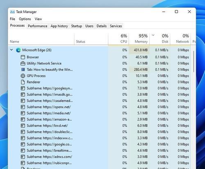Click the doubleclic subframe icon
The height and width of the screenshot is (169, 205).
click(x=23, y=132)
